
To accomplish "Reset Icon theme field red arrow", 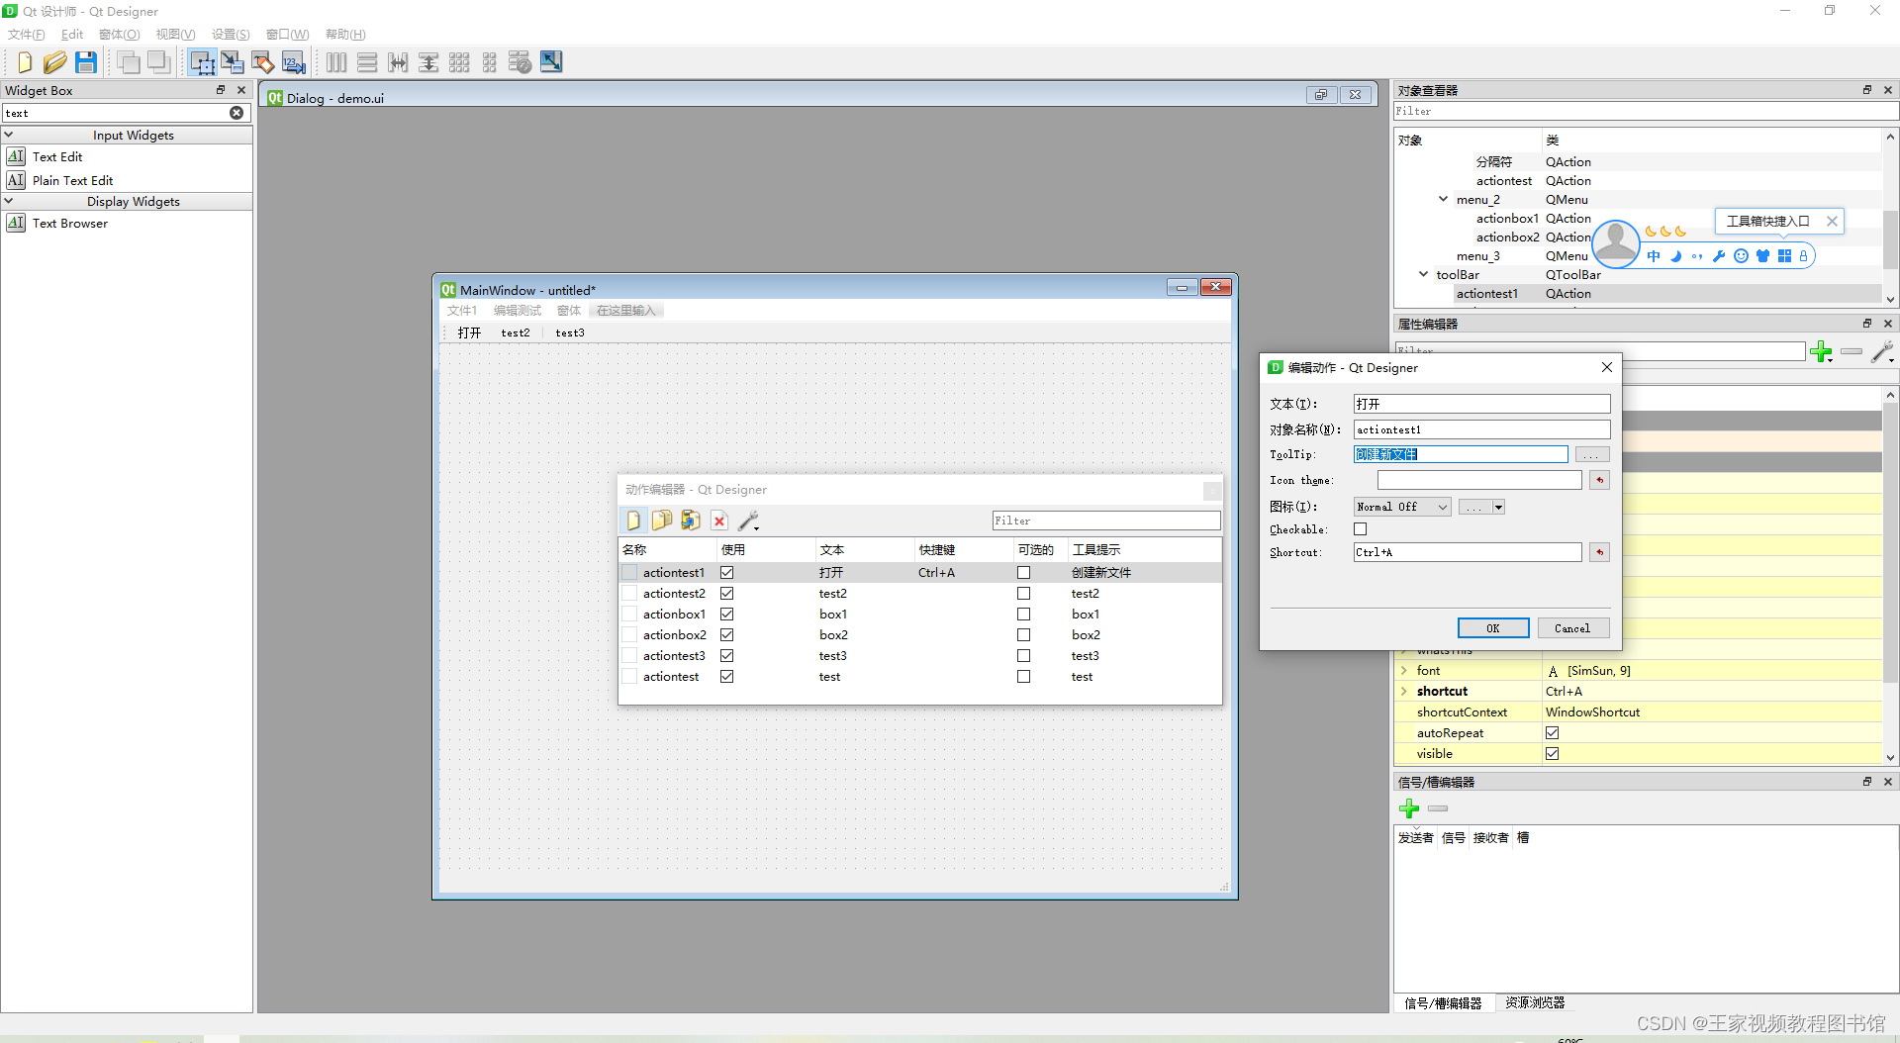I will [1599, 480].
